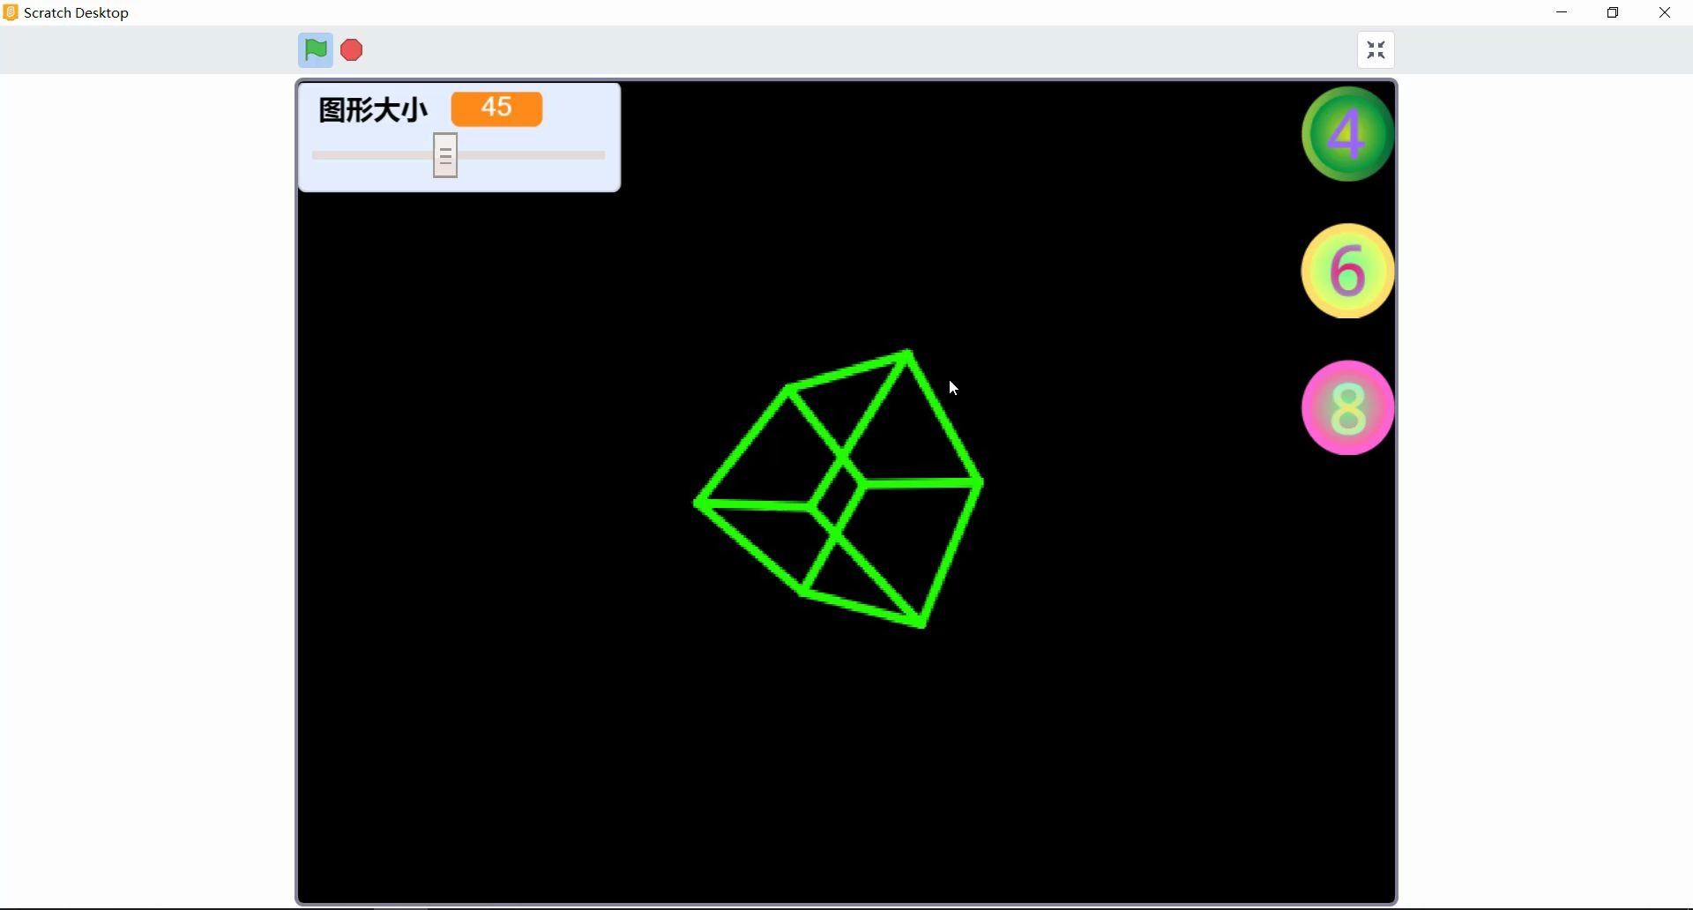1693x910 pixels.
Task: Stop the project using the red stop sign
Action: (x=351, y=50)
